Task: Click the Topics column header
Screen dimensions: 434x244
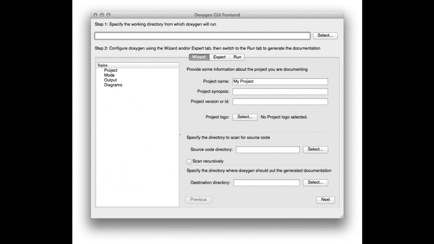Action: 137,65
